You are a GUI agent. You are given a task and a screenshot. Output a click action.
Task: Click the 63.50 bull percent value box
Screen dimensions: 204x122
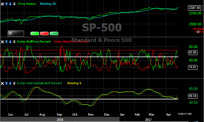click(x=193, y=53)
